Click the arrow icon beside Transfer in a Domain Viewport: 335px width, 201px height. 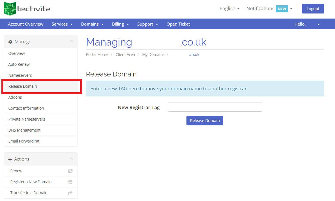coord(70,193)
